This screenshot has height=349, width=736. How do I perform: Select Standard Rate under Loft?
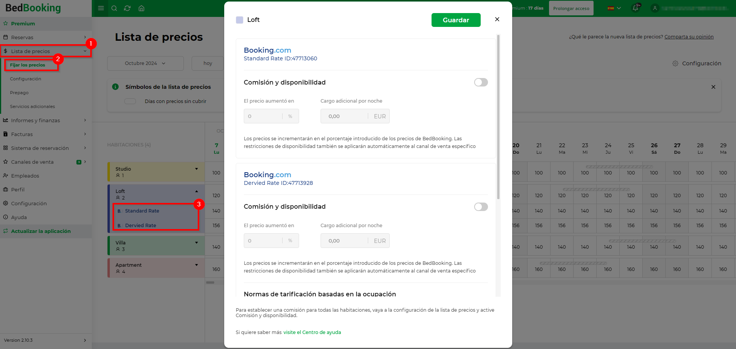[142, 211]
